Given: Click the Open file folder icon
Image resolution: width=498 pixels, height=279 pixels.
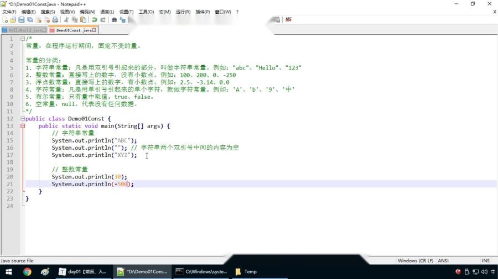Looking at the screenshot, I should 13,20.
